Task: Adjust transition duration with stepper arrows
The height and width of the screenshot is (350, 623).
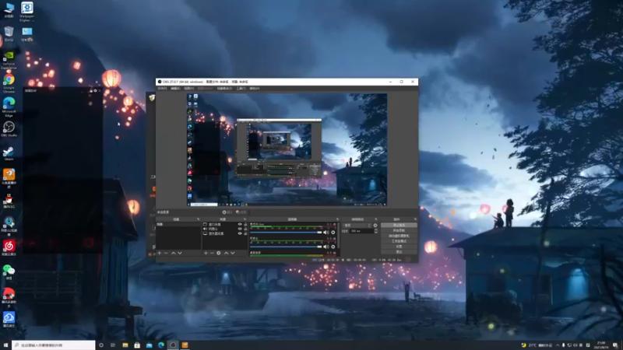Action: tap(376, 231)
